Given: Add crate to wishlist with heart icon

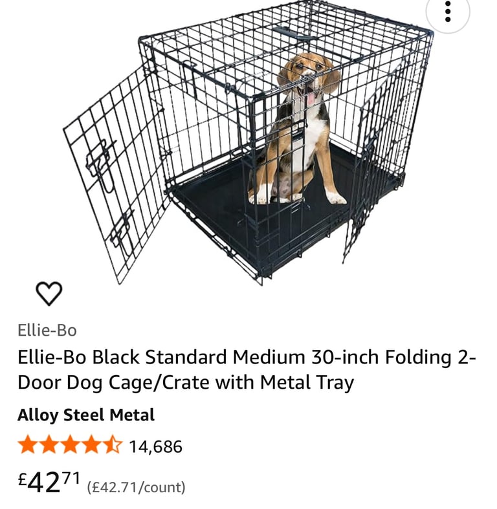Looking at the screenshot, I should pyautogui.click(x=49, y=294).
